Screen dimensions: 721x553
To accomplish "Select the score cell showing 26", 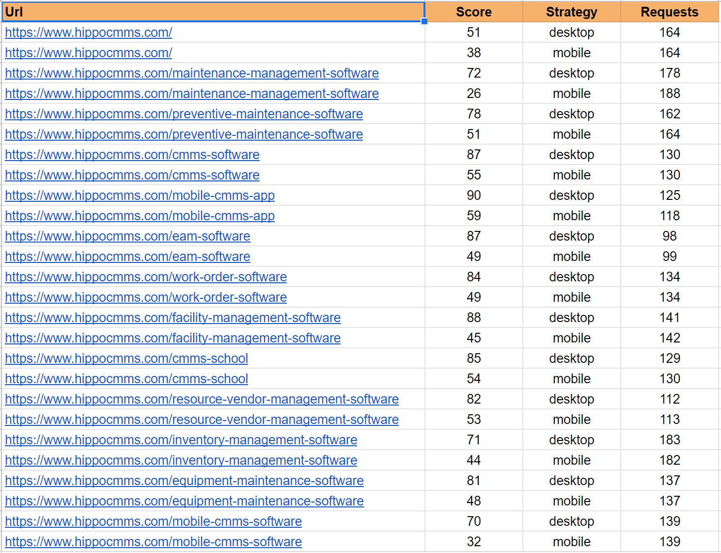I will [x=474, y=94].
